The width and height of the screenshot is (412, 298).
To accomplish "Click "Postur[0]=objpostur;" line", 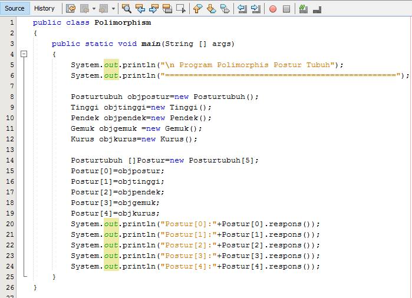I will 117,171.
